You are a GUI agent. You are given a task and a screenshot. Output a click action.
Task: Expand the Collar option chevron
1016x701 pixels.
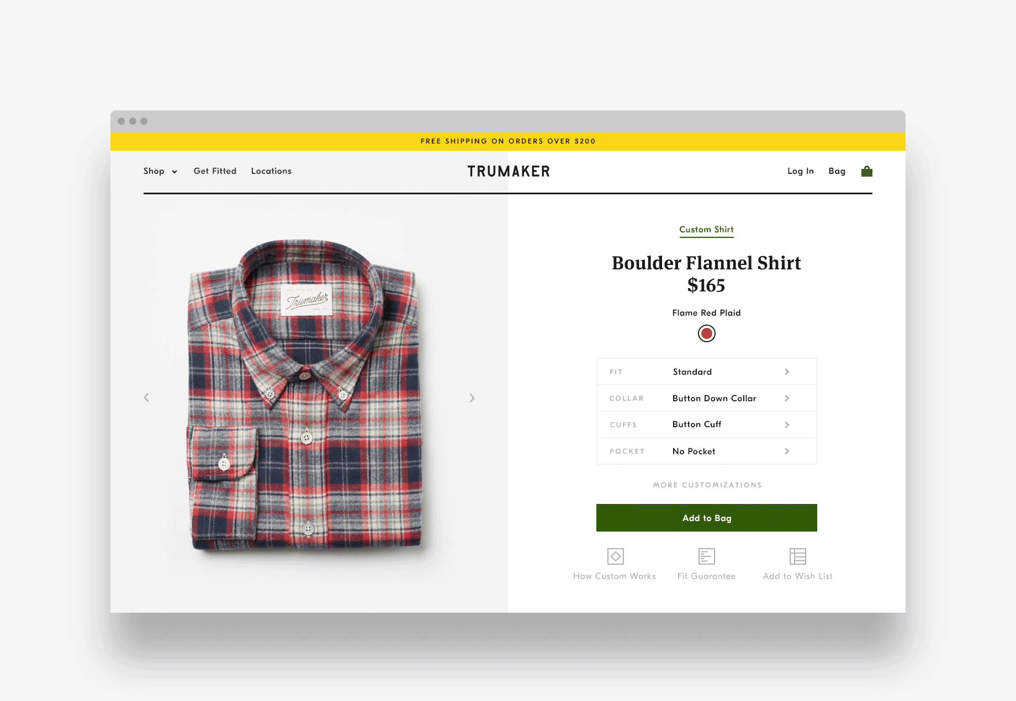click(x=787, y=399)
